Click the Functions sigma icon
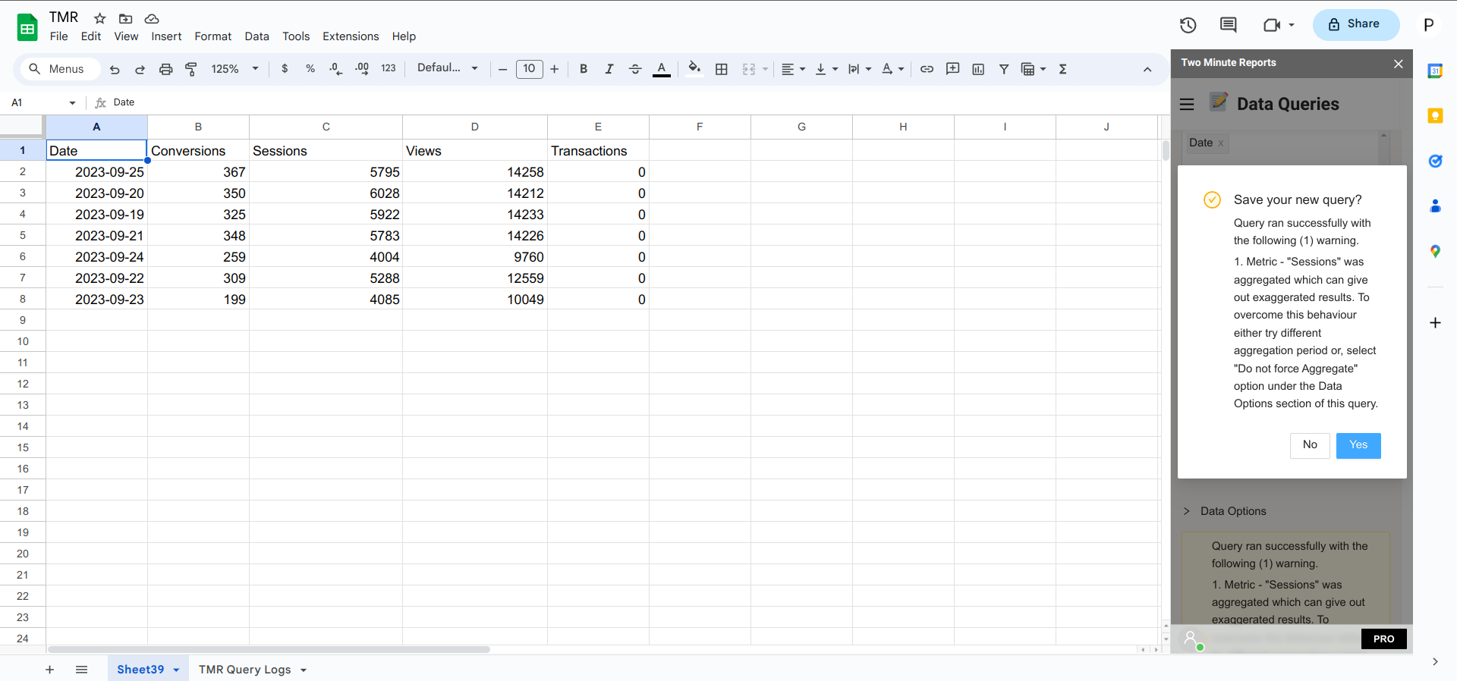This screenshot has height=681, width=1457. click(x=1063, y=69)
